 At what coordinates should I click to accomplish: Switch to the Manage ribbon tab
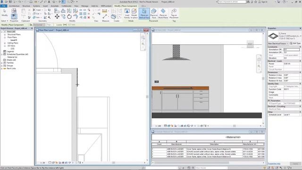[84, 6]
